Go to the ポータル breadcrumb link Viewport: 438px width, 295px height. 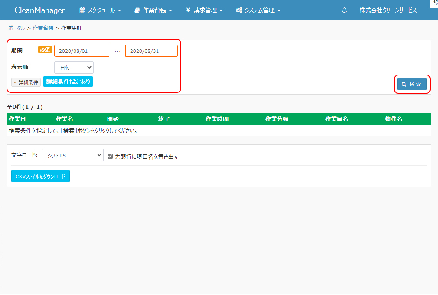click(x=16, y=28)
